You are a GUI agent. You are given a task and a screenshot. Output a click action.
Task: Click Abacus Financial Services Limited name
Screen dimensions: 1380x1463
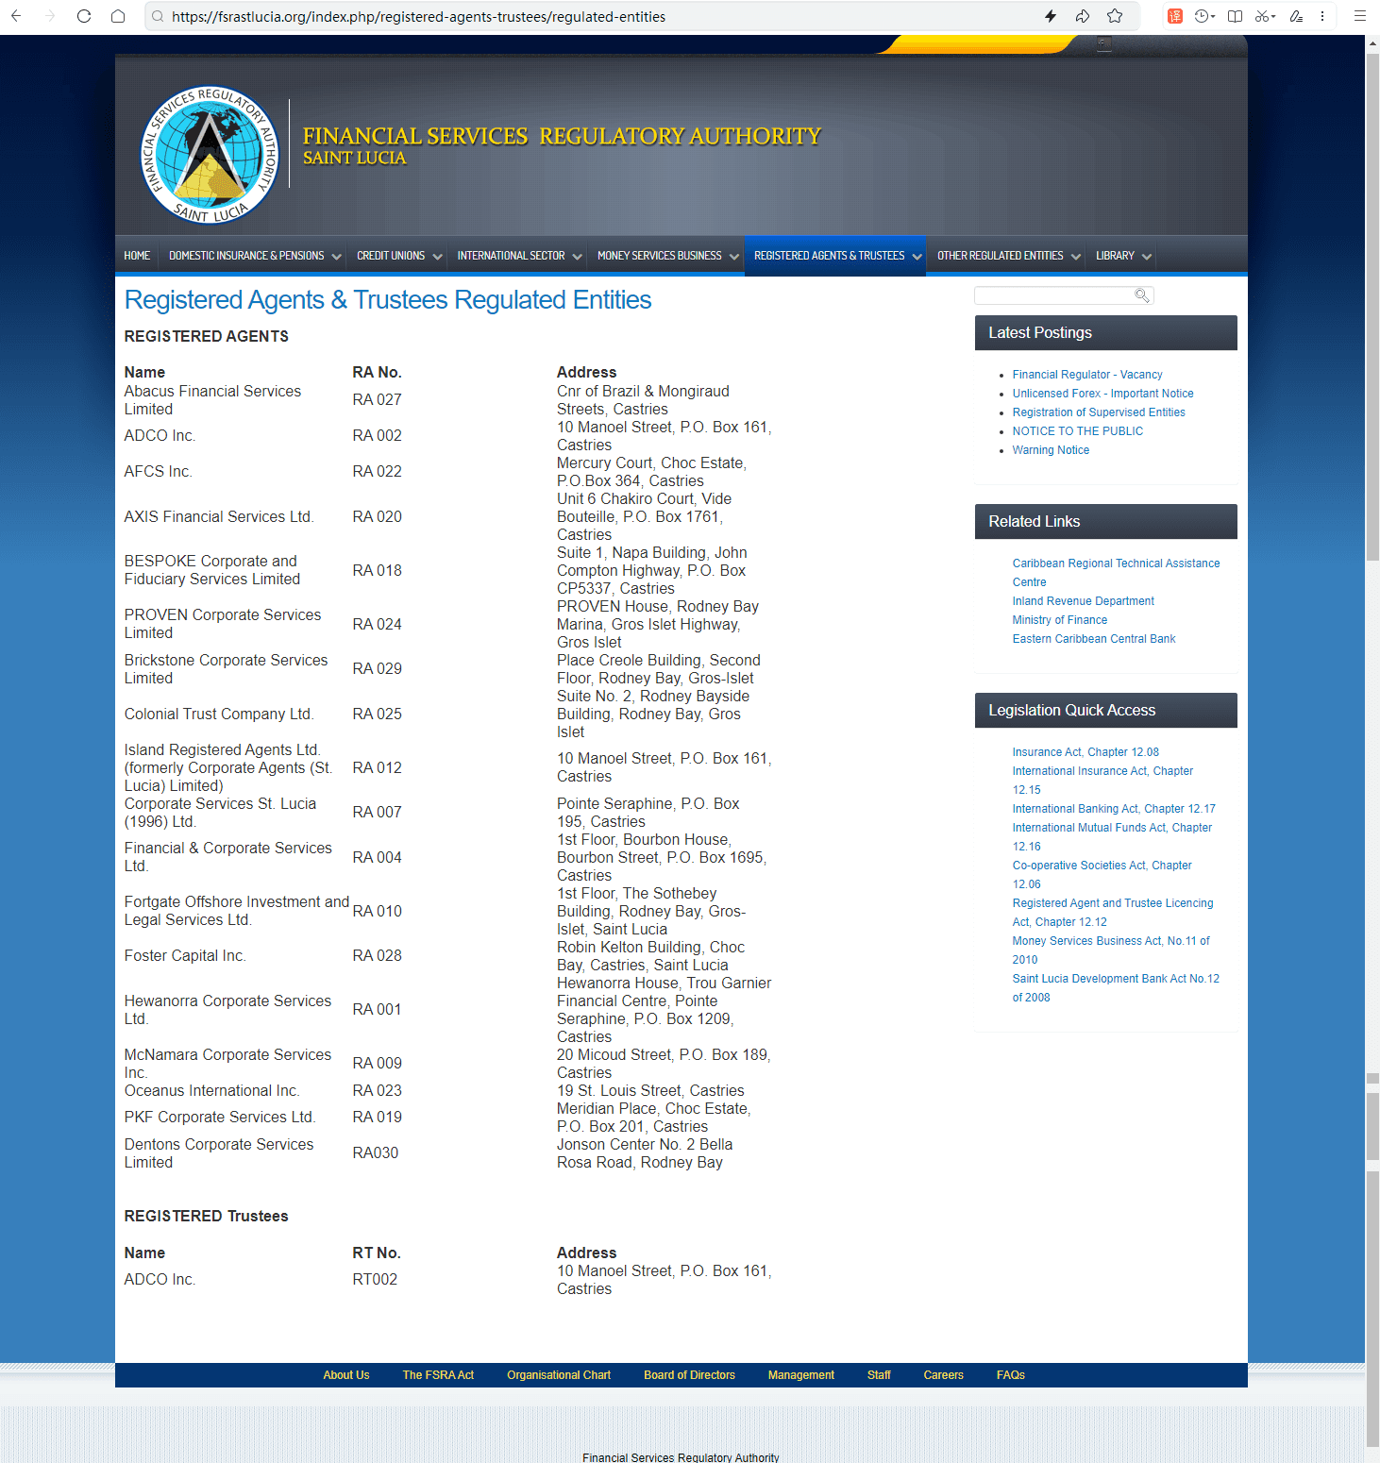tap(212, 400)
